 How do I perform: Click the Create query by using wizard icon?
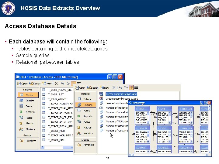[x=101, y=98]
